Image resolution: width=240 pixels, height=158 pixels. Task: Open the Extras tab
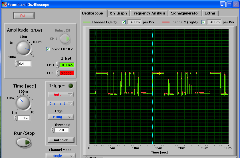tap(210, 13)
